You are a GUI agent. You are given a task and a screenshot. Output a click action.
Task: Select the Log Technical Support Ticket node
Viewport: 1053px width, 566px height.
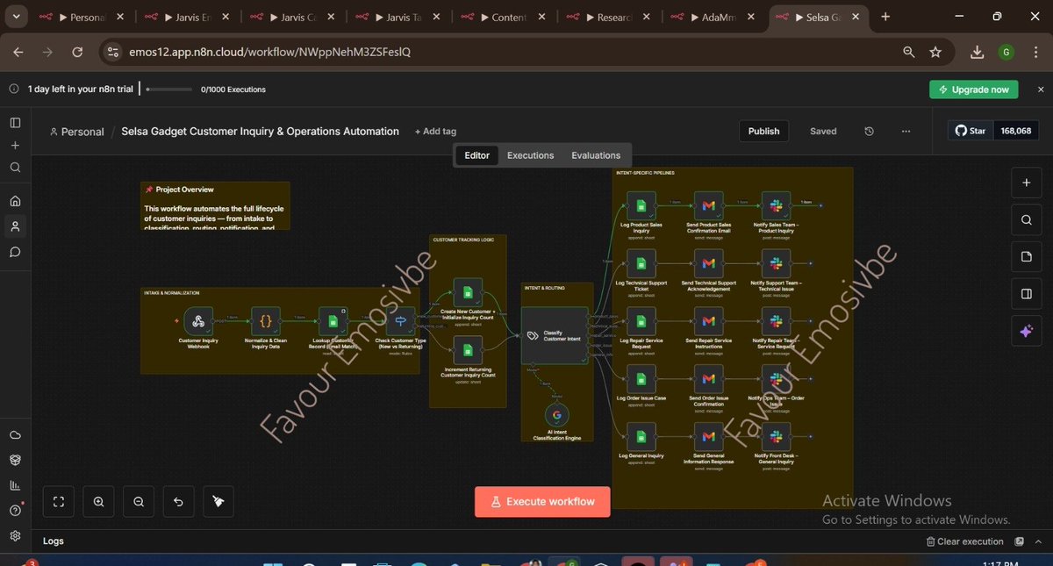click(x=641, y=263)
